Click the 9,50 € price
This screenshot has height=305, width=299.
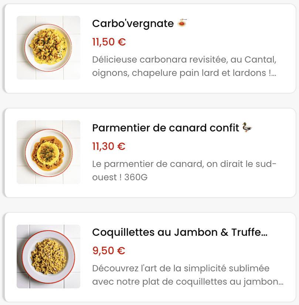pos(109,251)
